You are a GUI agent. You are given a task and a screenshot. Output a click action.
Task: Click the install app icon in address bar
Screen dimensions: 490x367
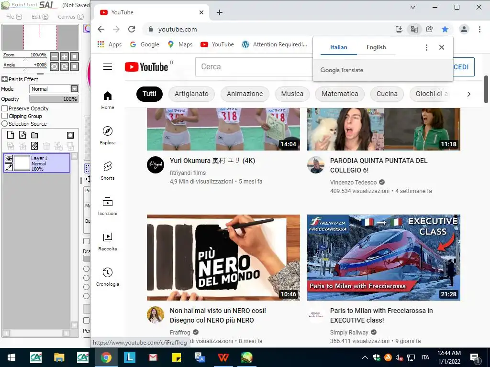pyautogui.click(x=399, y=29)
